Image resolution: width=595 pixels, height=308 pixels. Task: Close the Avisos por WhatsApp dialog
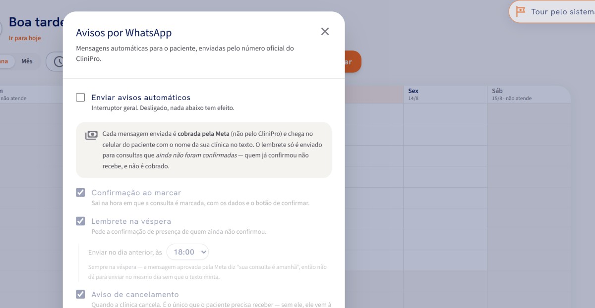325,32
